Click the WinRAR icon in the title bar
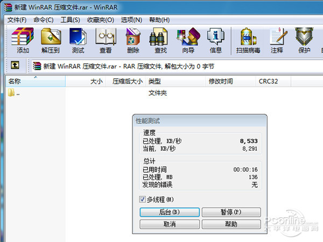 8,7
